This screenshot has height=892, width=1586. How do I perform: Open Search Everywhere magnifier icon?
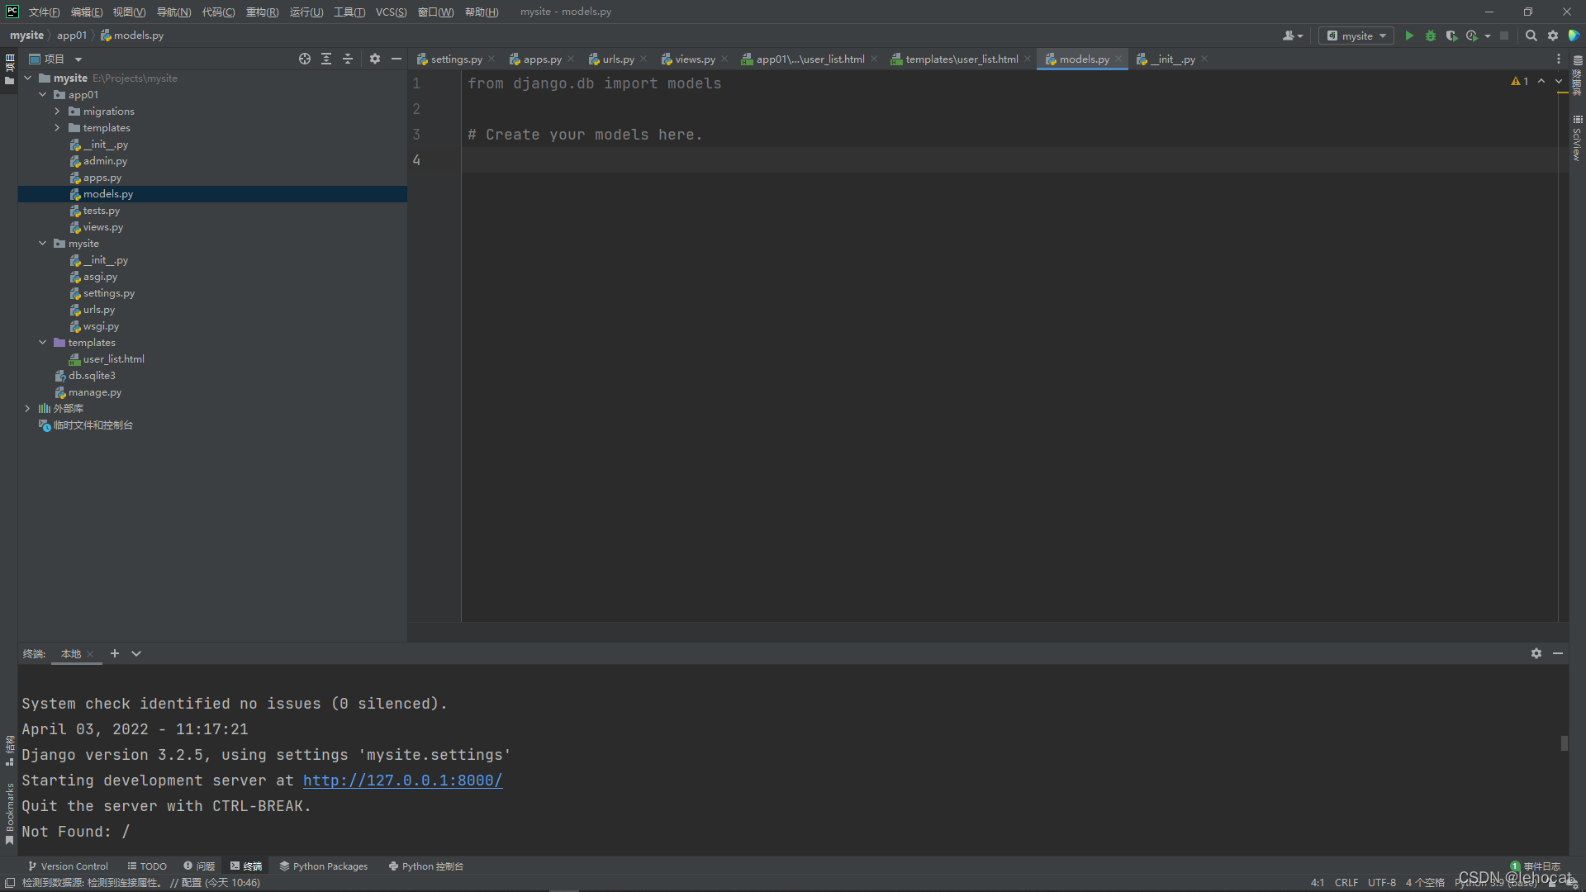pyautogui.click(x=1531, y=36)
